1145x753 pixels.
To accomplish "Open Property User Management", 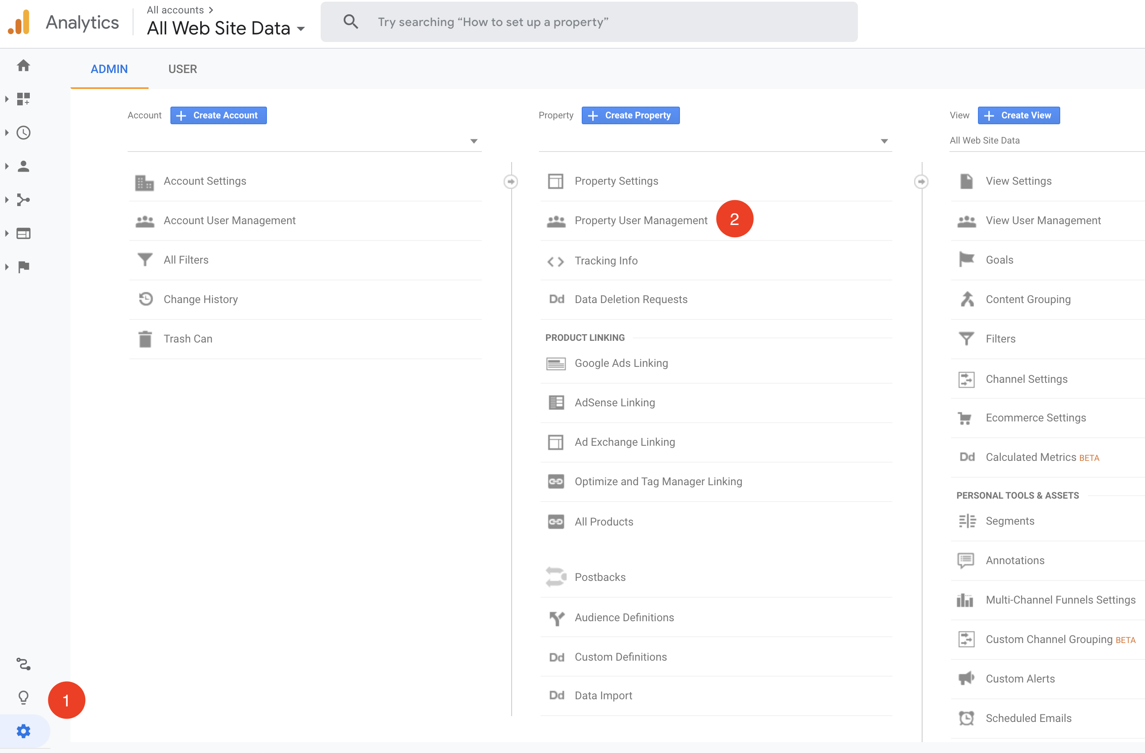I will pos(641,220).
